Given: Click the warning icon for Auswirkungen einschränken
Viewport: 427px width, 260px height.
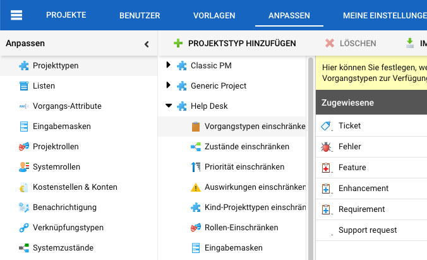Looking at the screenshot, I should (x=195, y=187).
